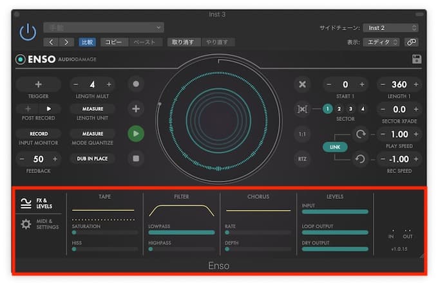Decrease the Rec Speed value
The image size is (438, 287).
pyautogui.click(x=383, y=159)
